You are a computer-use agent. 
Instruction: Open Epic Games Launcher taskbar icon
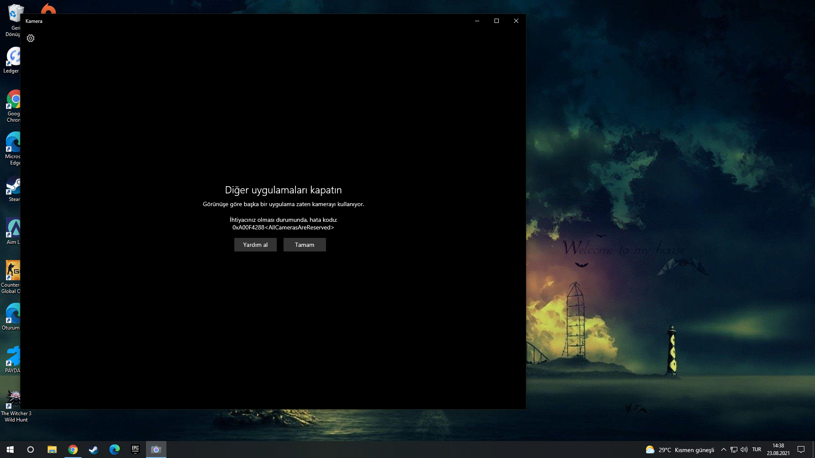[x=135, y=450]
